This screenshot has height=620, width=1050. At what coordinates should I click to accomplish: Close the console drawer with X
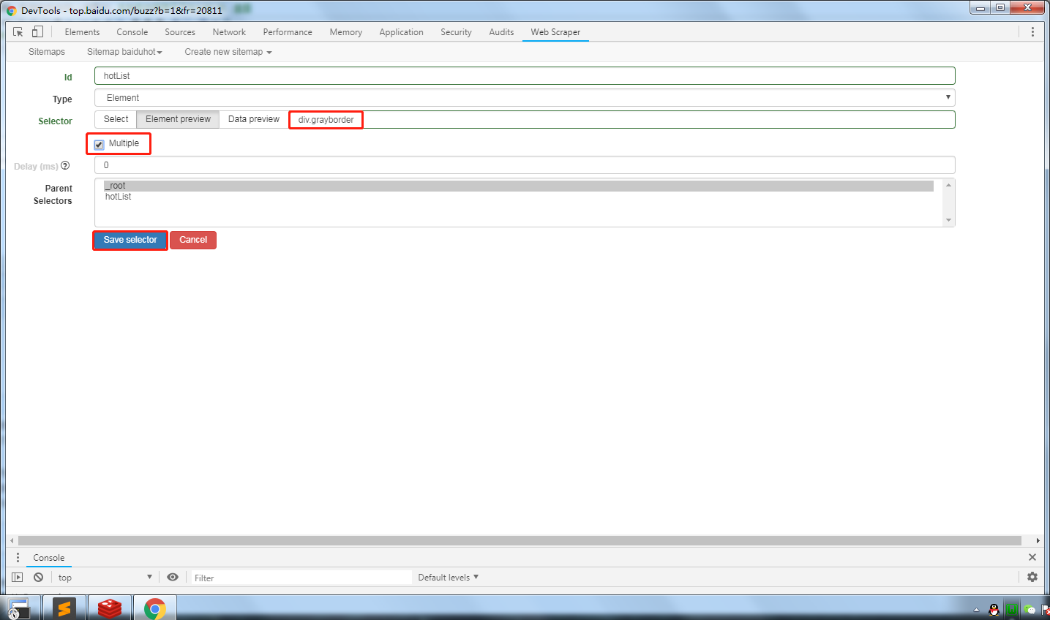point(1032,557)
